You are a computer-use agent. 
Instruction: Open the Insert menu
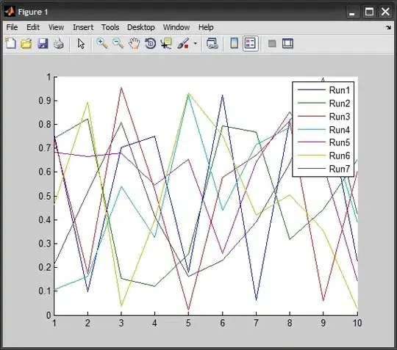tap(83, 27)
